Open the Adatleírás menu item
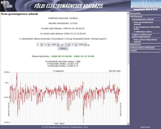The height and width of the screenshot is (129, 161). tap(135, 45)
